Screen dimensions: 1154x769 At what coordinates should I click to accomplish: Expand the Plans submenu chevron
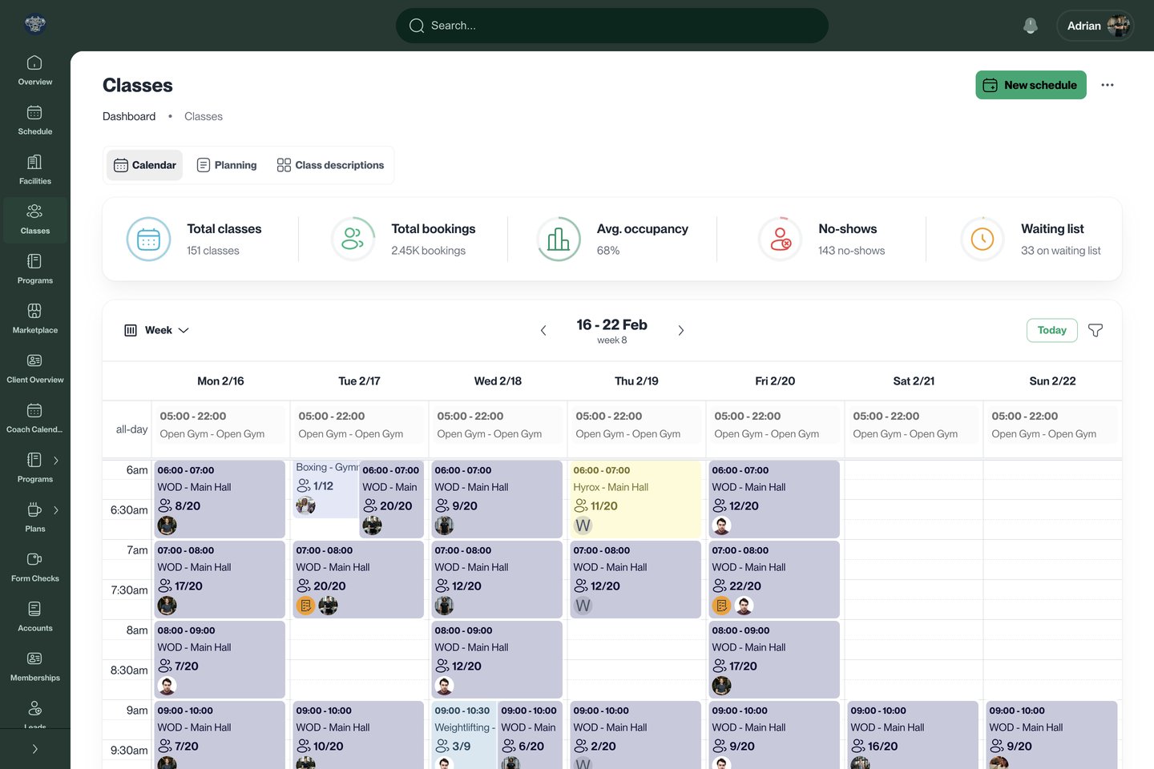(x=56, y=510)
